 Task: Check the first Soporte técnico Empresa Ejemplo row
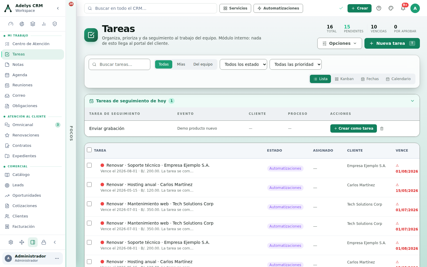point(89,165)
